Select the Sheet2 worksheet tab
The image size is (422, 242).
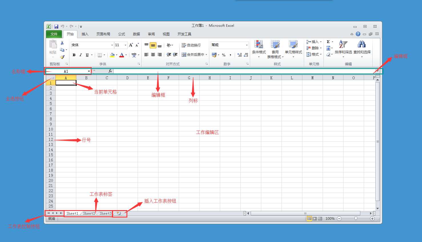click(89, 213)
